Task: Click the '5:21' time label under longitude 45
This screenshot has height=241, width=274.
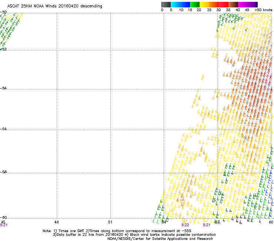Action: click(x=4, y=225)
